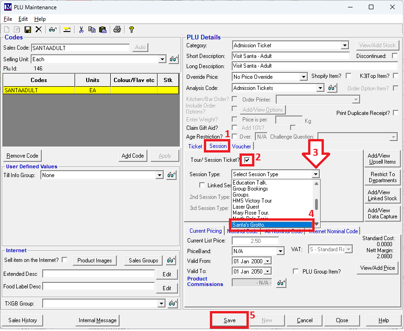Image resolution: width=404 pixels, height=331 pixels.
Task: Open the Category dropdown list
Action: (x=344, y=45)
